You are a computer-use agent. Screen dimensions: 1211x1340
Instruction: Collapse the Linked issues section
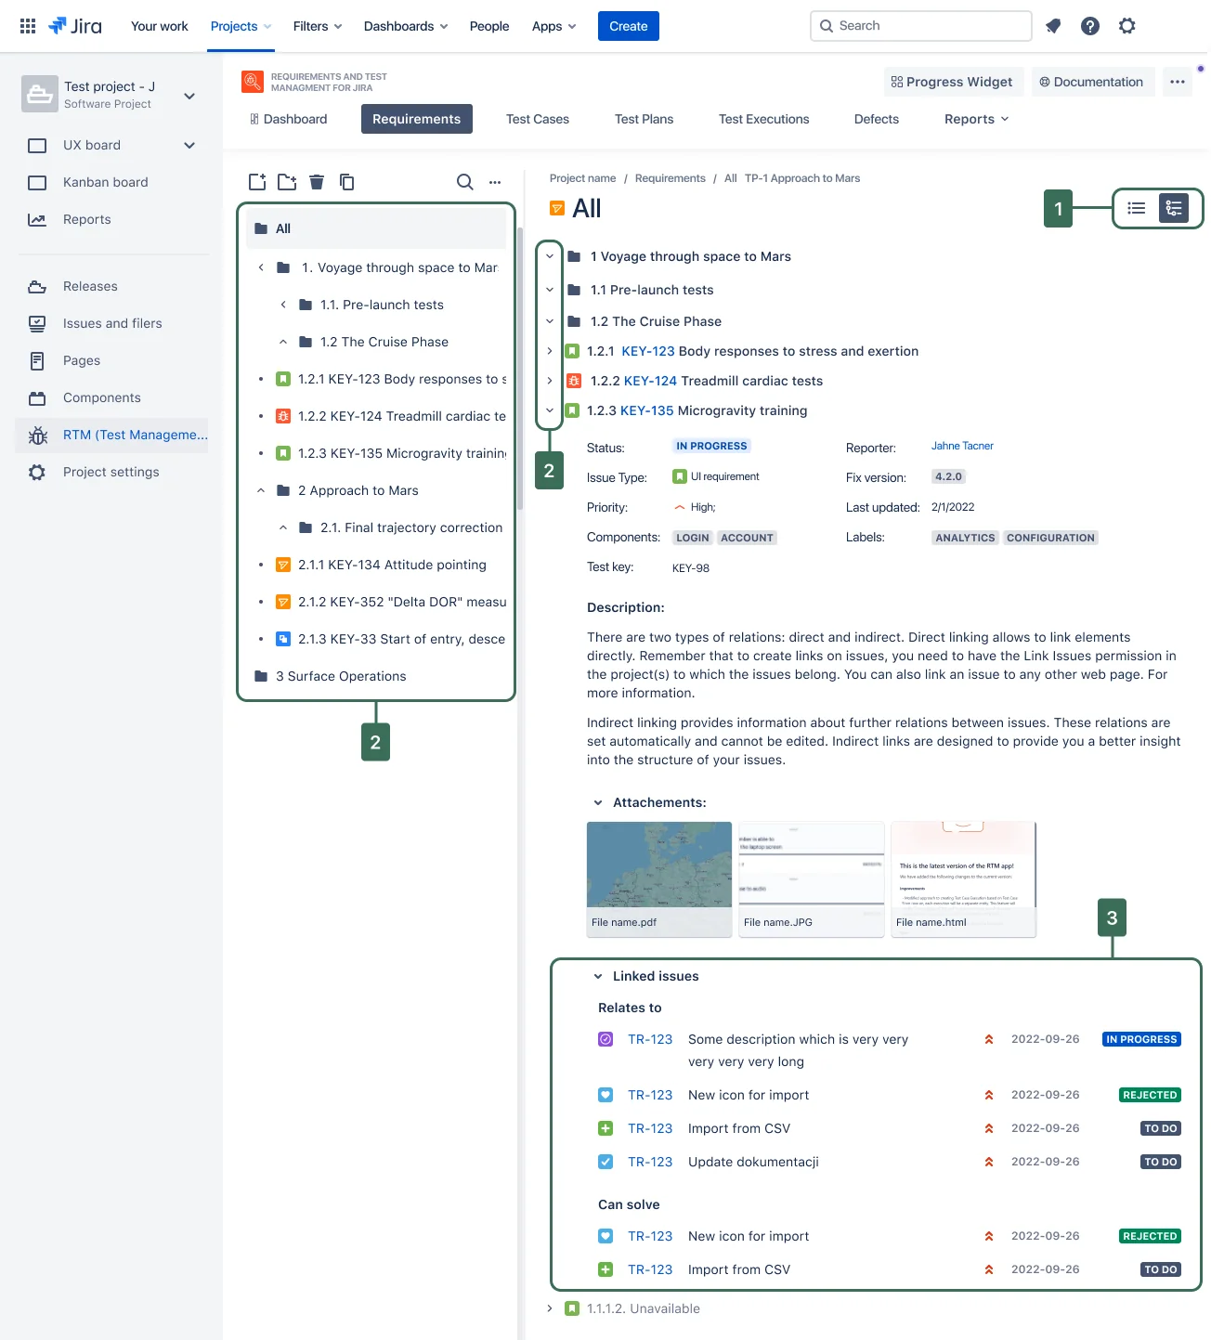598,976
